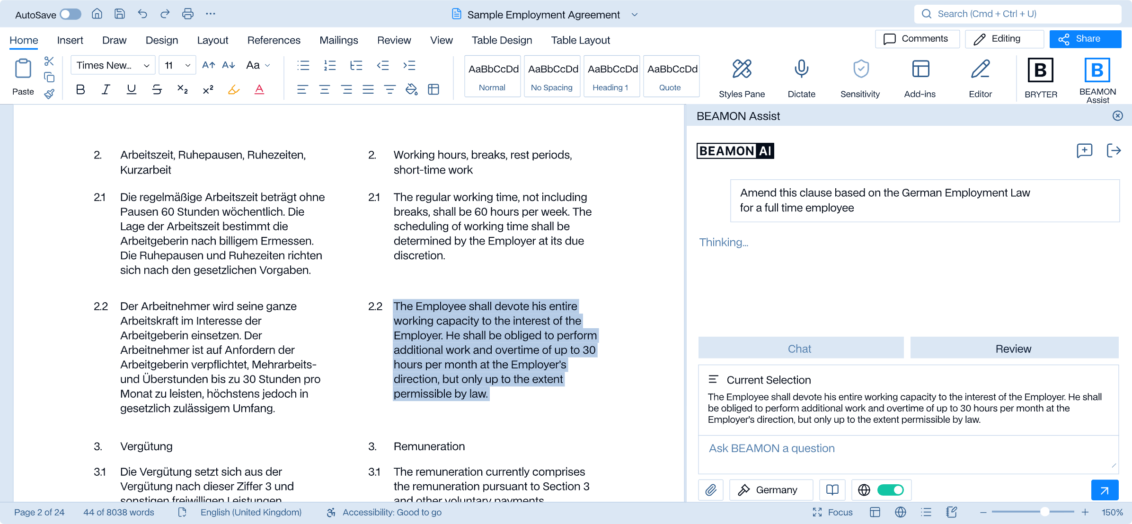Screen dimensions: 1132x524
Task: Open the BRYTER add-in
Action: pos(1041,79)
